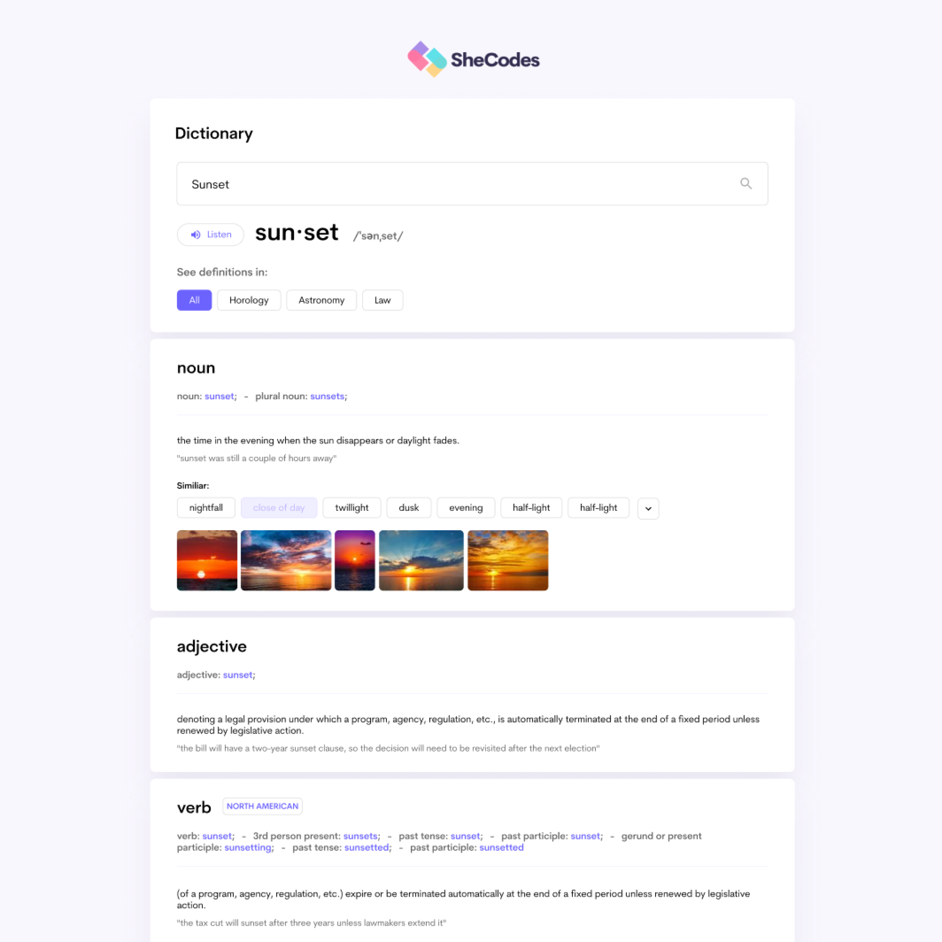This screenshot has width=942, height=942.
Task: Expand the similar words dropdown arrow
Action: tap(649, 507)
